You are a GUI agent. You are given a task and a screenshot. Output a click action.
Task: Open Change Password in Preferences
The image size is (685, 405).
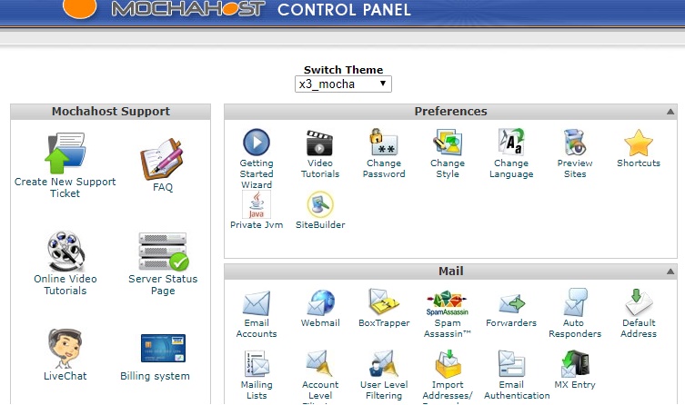click(x=383, y=143)
